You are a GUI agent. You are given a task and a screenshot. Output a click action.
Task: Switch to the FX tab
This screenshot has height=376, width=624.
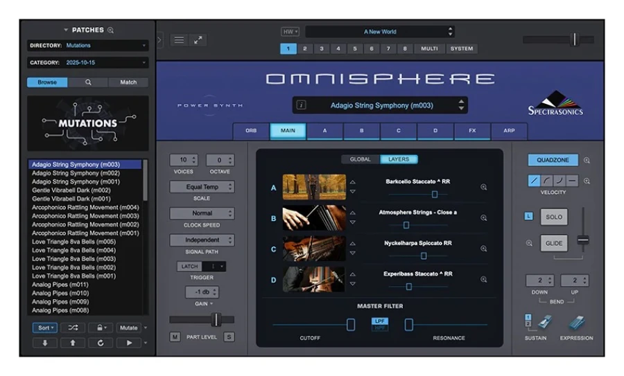coord(472,131)
